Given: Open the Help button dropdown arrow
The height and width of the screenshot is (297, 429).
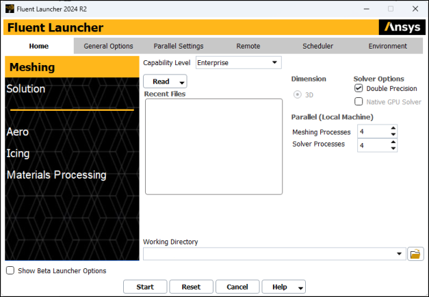Looking at the screenshot, I should point(300,287).
